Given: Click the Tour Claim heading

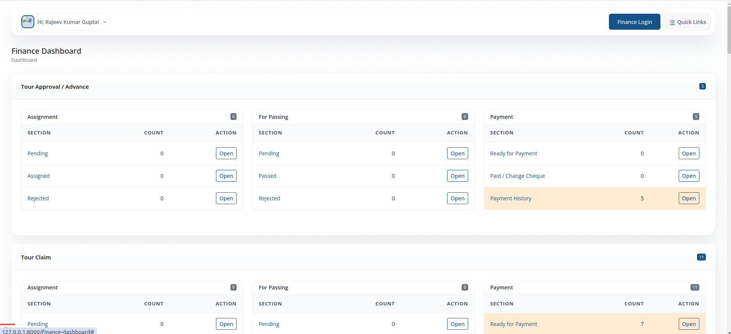Looking at the screenshot, I should (x=36, y=257).
